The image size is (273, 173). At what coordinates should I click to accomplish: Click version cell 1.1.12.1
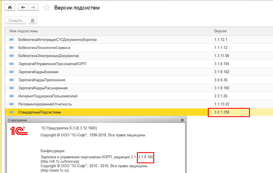(221, 40)
